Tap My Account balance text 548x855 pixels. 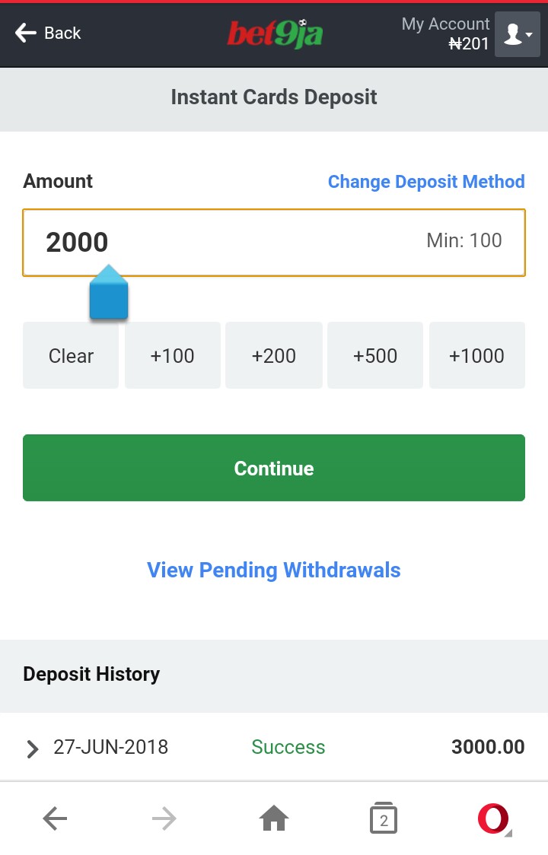[x=445, y=34]
